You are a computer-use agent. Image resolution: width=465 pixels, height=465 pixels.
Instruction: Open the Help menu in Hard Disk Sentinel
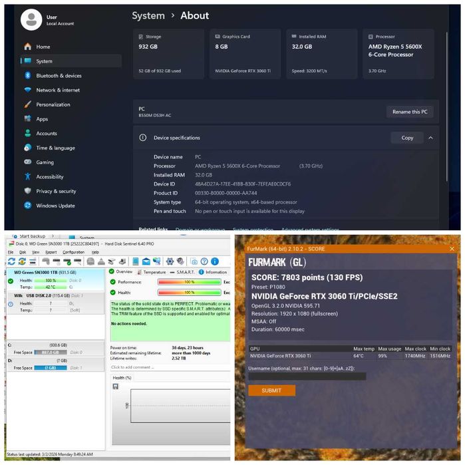pyautogui.click(x=95, y=252)
